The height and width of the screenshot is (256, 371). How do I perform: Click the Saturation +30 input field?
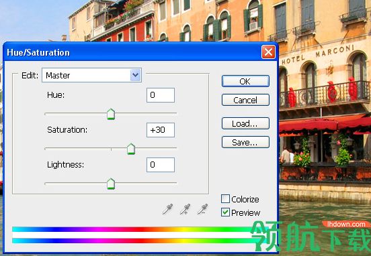161,130
